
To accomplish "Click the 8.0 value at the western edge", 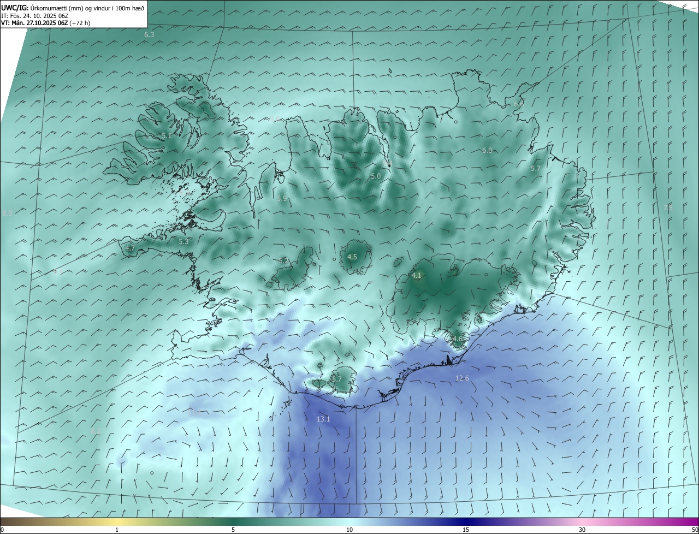I will pos(7,213).
